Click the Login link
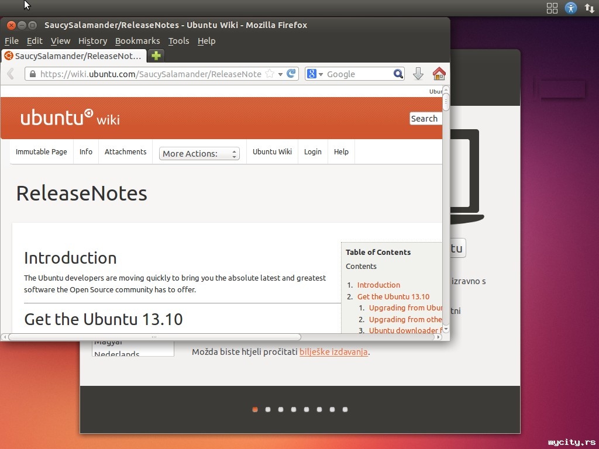Screen dimensions: 599x449 (313, 151)
